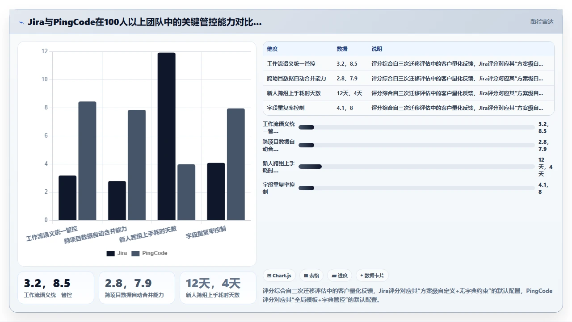This screenshot has height=322, width=572.
Task: Click the Jira bar for 跨项目数据自动合并能力
Action: (117, 201)
